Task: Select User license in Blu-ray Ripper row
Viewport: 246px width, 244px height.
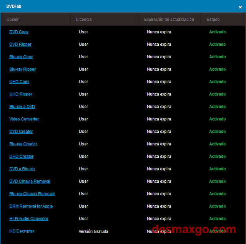Action: pos(83,69)
